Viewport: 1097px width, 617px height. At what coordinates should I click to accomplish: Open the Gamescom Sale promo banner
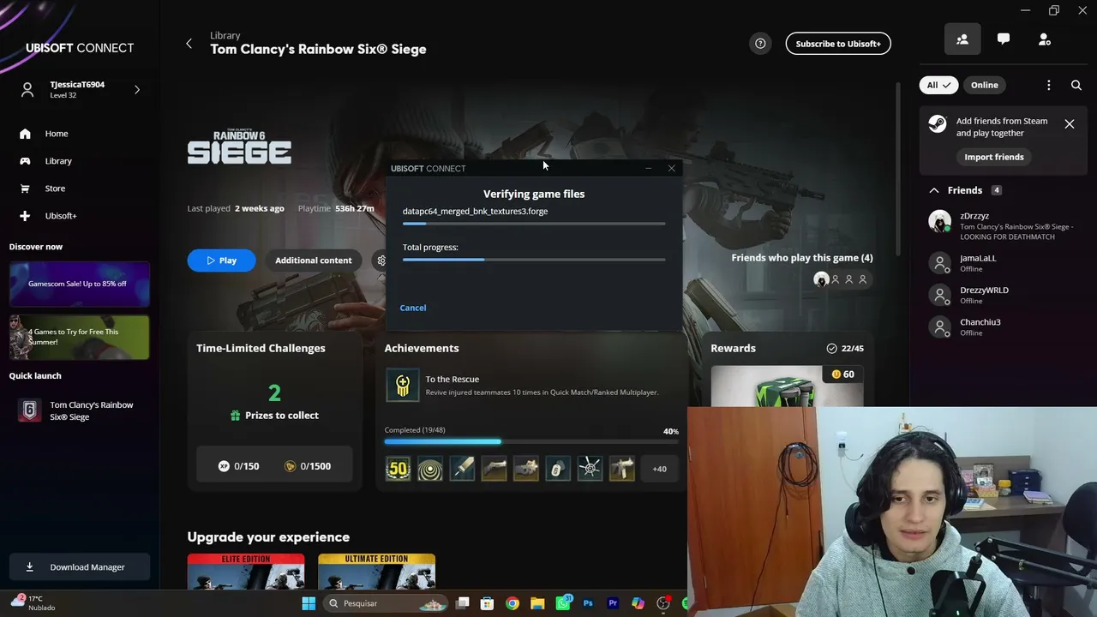coord(80,284)
